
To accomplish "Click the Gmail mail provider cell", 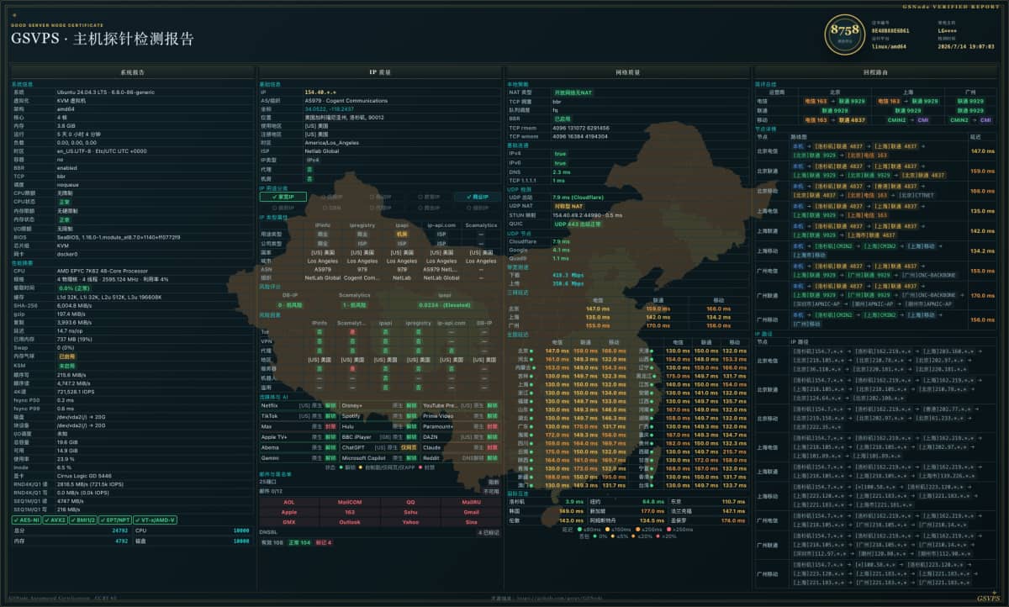I will [x=471, y=512].
